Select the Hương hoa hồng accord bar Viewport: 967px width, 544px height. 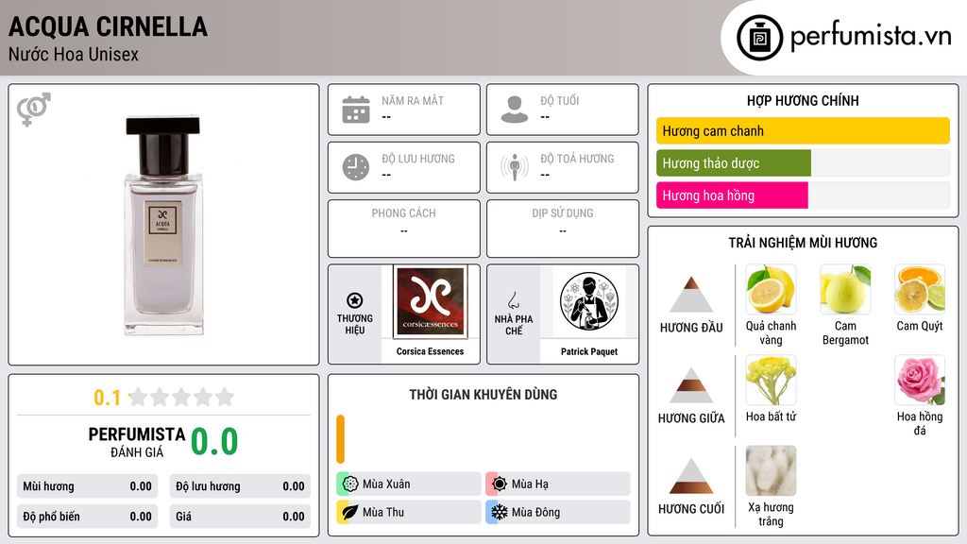click(803, 195)
